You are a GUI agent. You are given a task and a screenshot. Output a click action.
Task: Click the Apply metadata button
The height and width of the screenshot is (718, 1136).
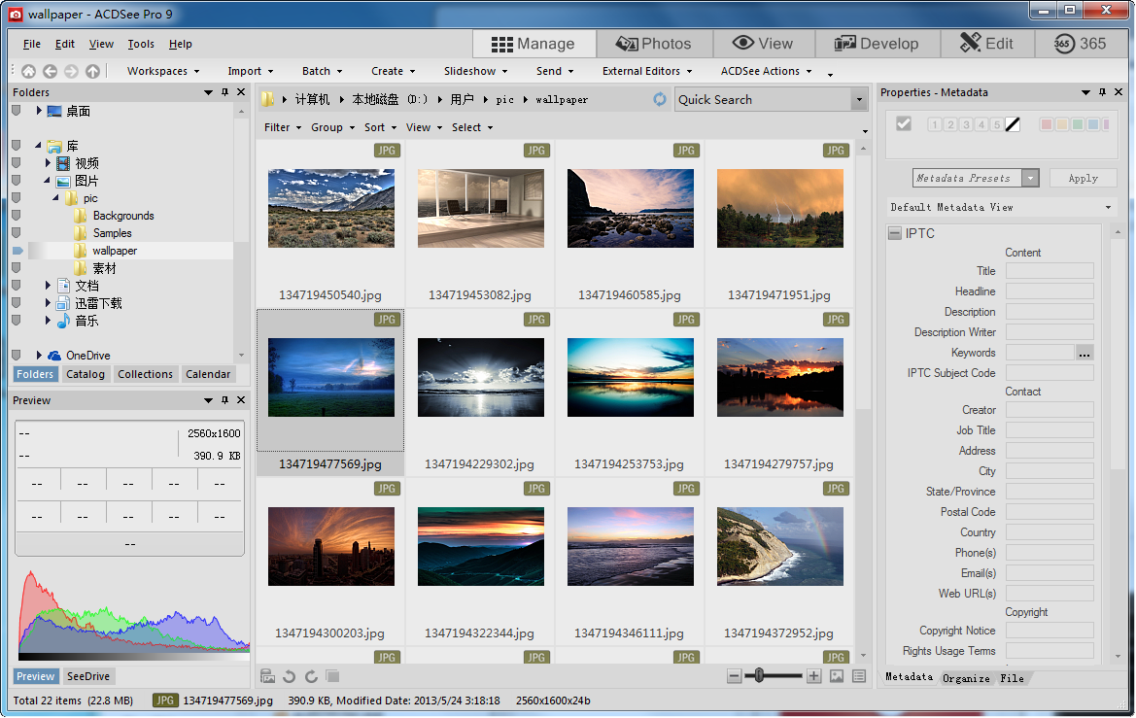click(1083, 178)
